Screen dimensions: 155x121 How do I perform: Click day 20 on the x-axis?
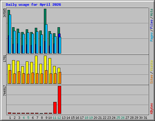[95, 118]
